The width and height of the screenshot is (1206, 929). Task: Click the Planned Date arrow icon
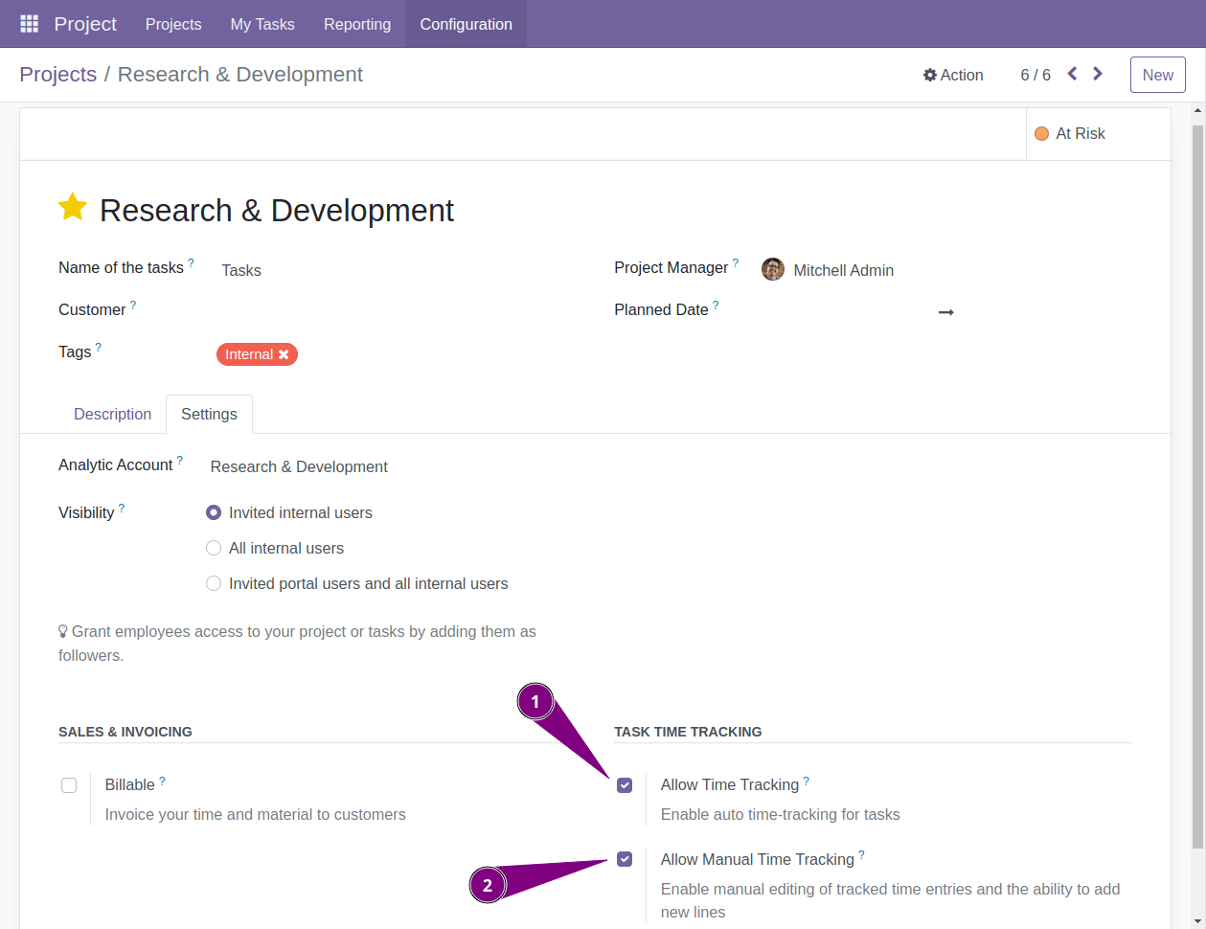pyautogui.click(x=946, y=311)
